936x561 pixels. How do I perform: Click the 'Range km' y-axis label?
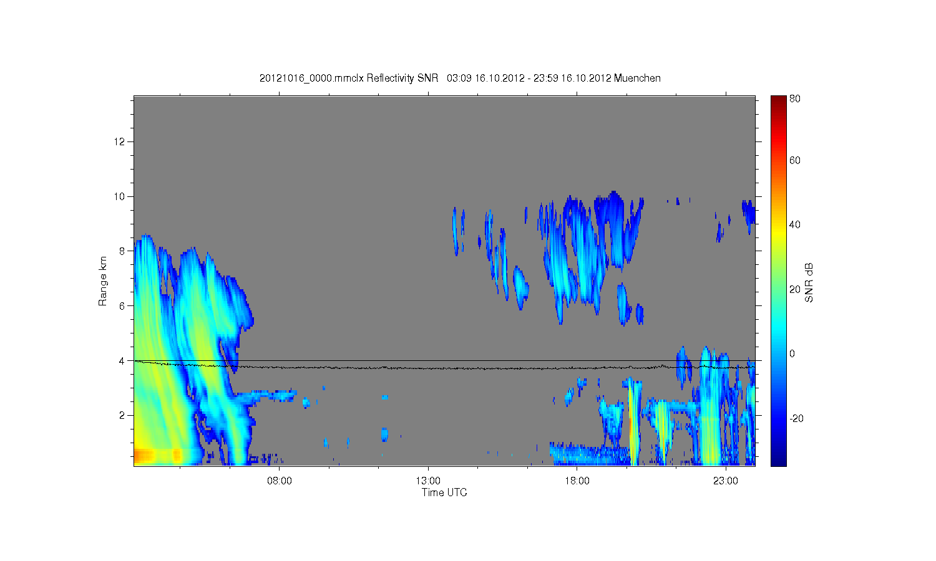[103, 281]
